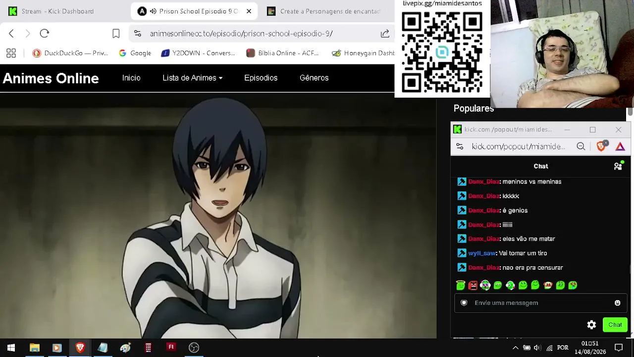Viewport: 634px width, 357px height.
Task: Open the Windows Start menu
Action: pos(11,348)
